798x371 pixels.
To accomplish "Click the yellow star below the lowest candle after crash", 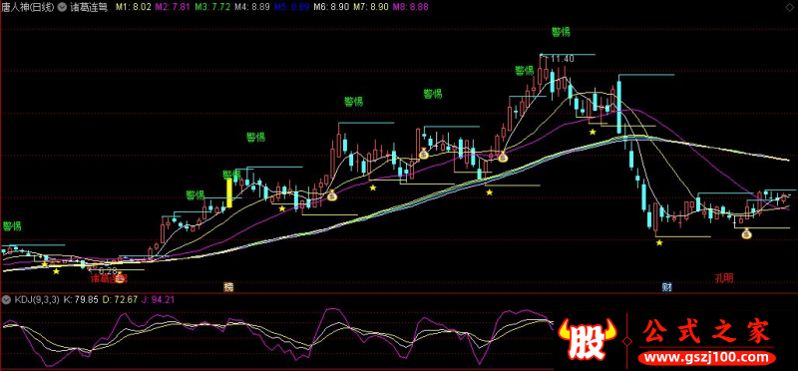I will click(x=659, y=242).
